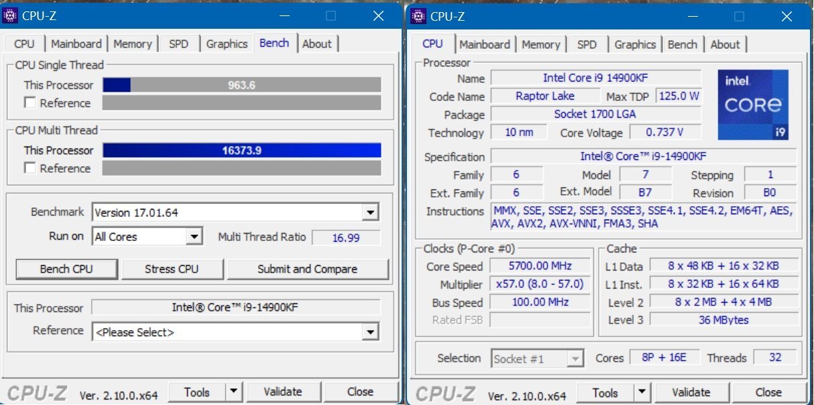This screenshot has width=814, height=405.
Task: Click Submit and Compare button
Action: [308, 269]
